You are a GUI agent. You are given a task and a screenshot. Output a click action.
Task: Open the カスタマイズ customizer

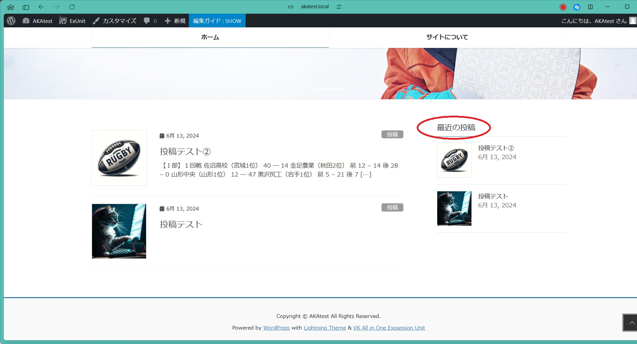(x=115, y=21)
